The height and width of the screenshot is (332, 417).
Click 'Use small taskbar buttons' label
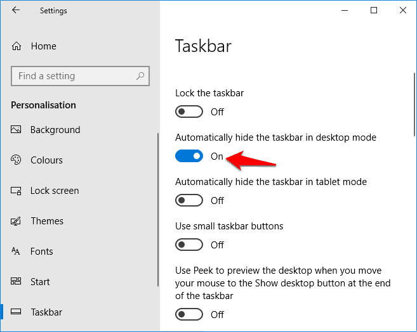(229, 226)
